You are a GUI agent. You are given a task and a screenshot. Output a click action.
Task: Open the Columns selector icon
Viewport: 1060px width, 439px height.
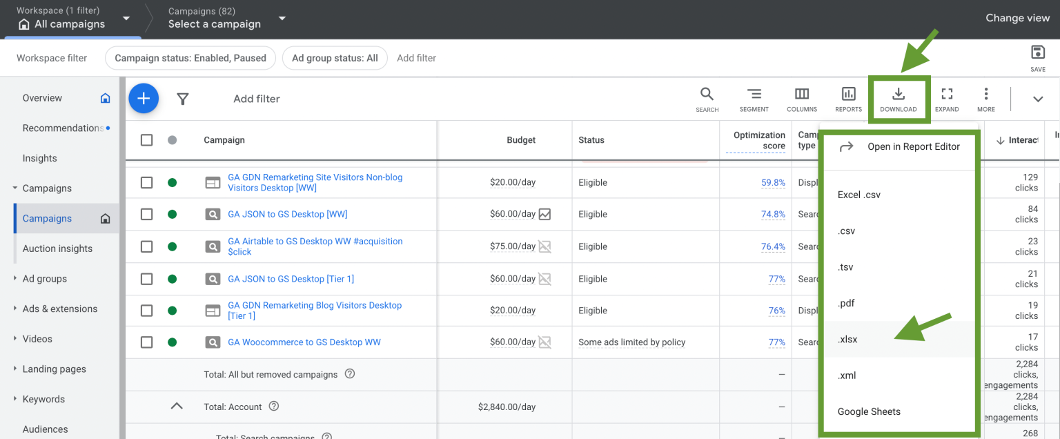click(801, 99)
